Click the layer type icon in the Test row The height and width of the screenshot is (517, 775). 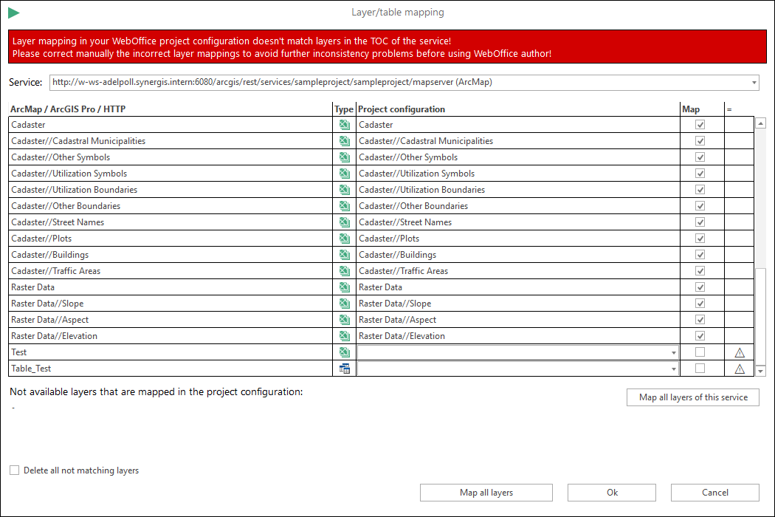pyautogui.click(x=344, y=352)
